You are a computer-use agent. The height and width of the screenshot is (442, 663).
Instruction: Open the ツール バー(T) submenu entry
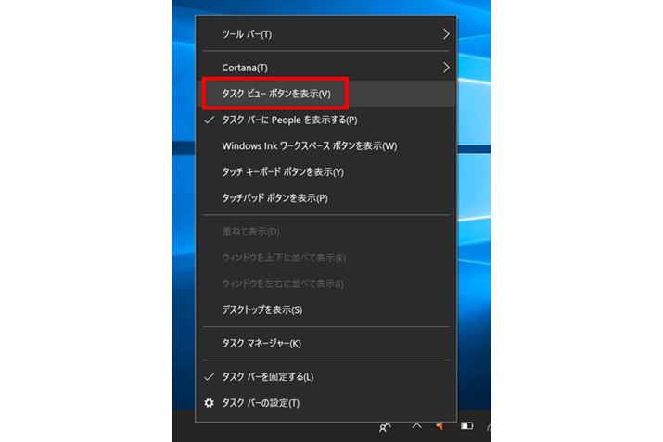[x=326, y=34]
